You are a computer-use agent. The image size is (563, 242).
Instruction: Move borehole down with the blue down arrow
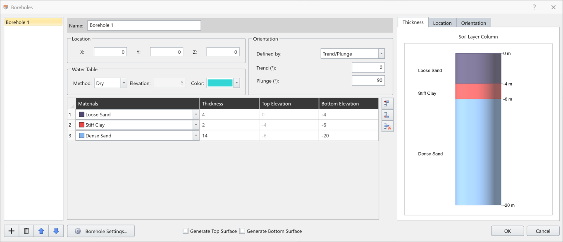56,231
